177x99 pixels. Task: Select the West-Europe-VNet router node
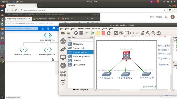pos(126,55)
